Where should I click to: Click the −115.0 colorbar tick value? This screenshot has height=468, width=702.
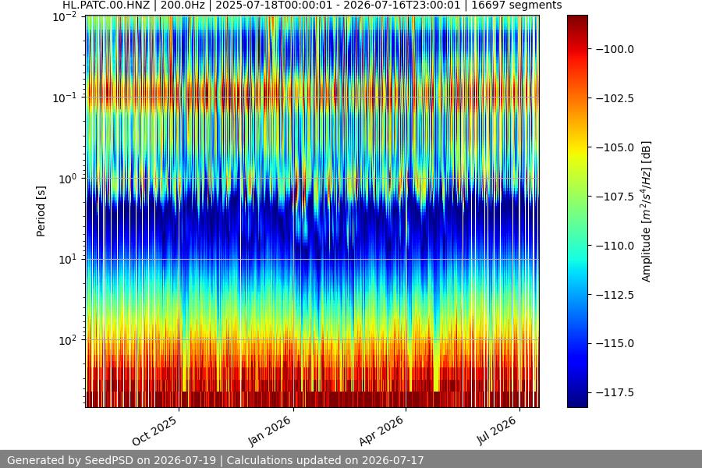(615, 343)
